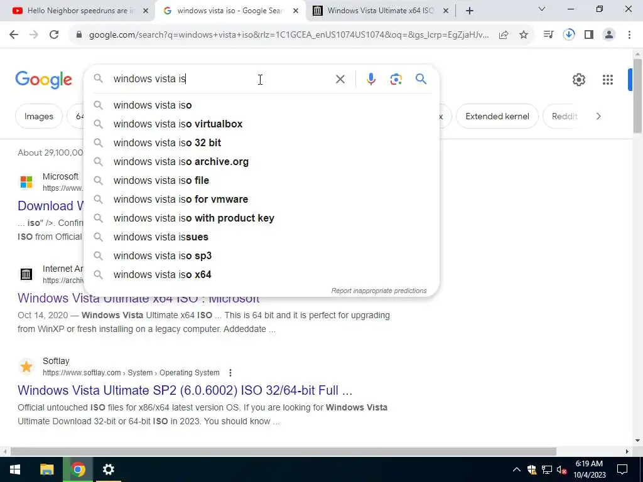This screenshot has width=643, height=482.
Task: Open the Chrome three-dot menu
Action: (x=629, y=35)
